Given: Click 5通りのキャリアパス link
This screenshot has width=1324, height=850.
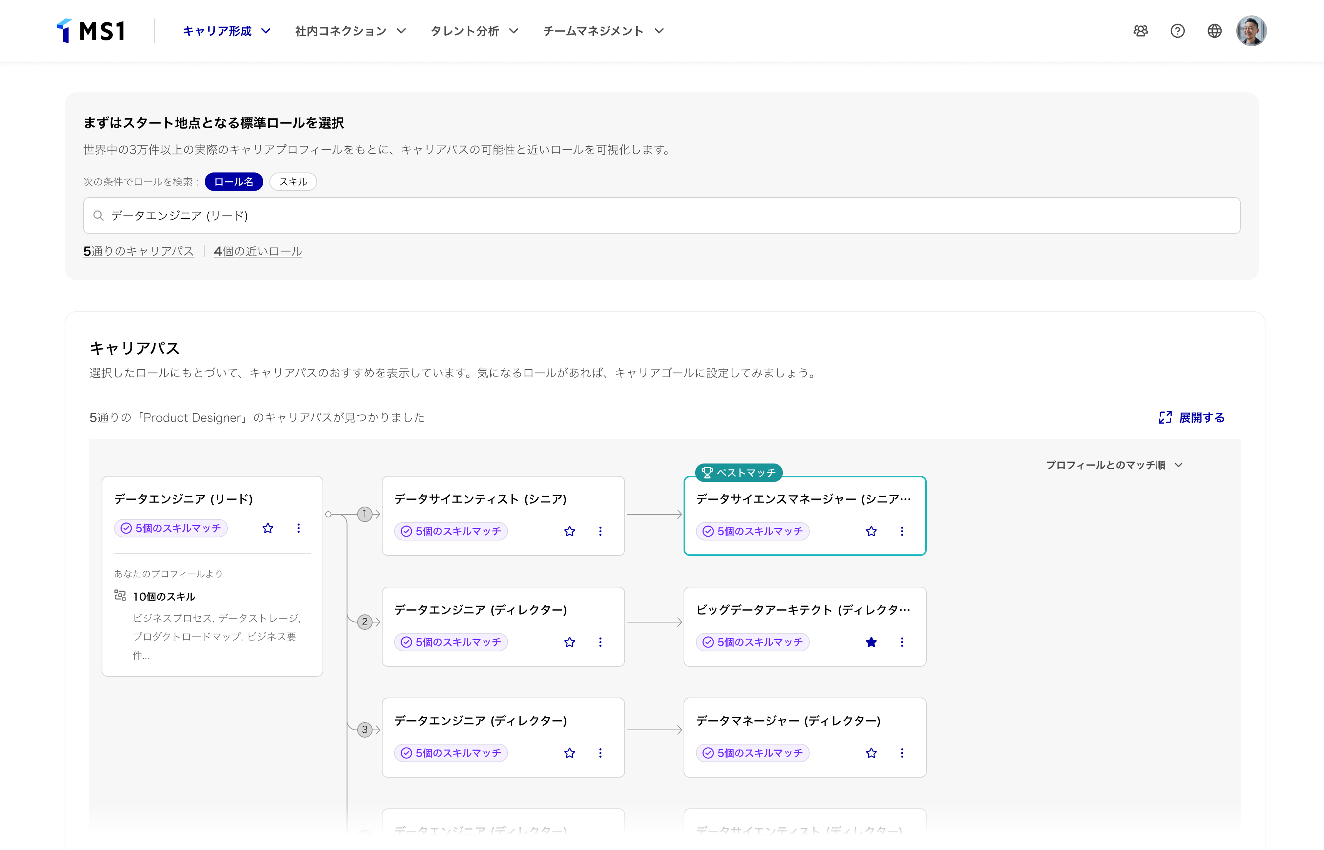Looking at the screenshot, I should [139, 251].
